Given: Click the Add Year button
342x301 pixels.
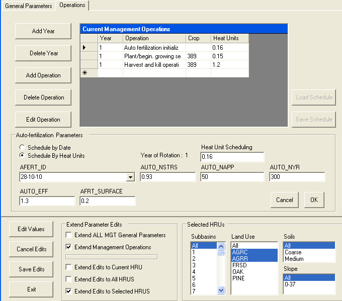Looking at the screenshot, I should pos(43,31).
